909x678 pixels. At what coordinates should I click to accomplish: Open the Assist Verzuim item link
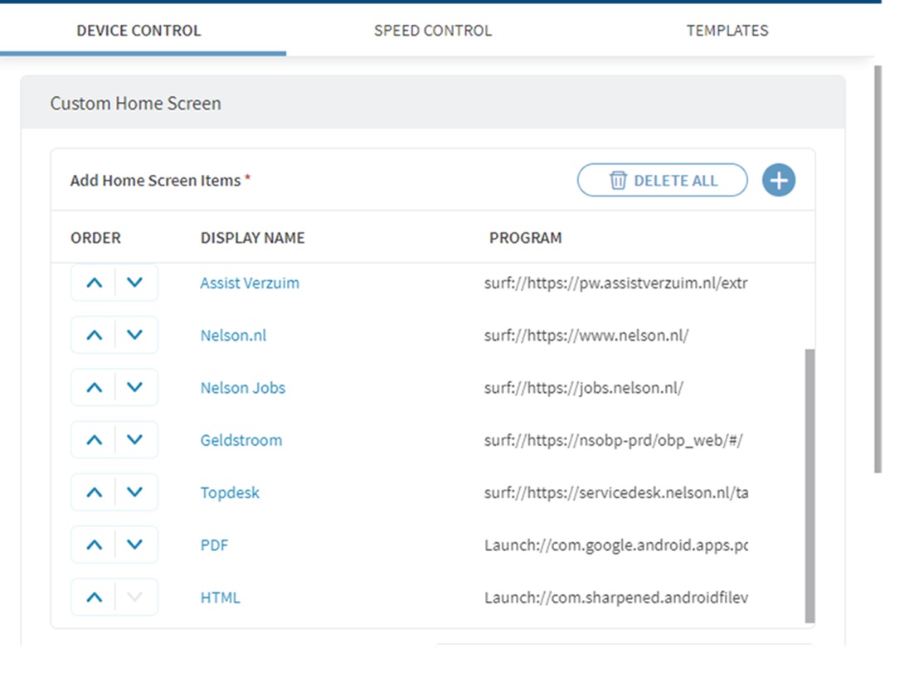250,283
